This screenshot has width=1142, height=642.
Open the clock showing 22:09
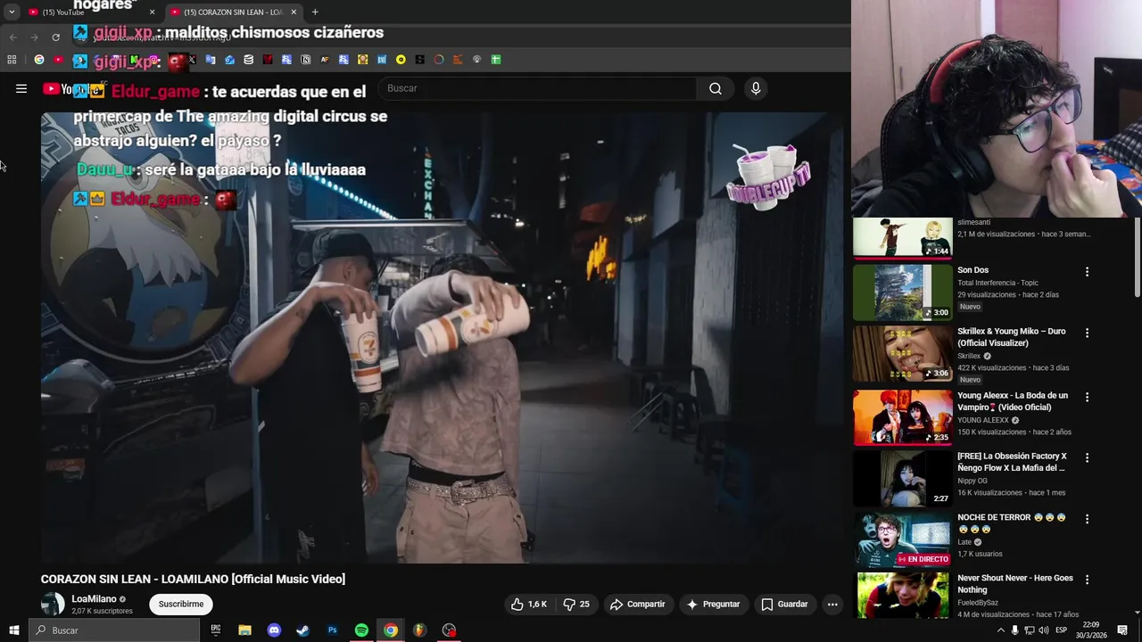tap(1091, 630)
